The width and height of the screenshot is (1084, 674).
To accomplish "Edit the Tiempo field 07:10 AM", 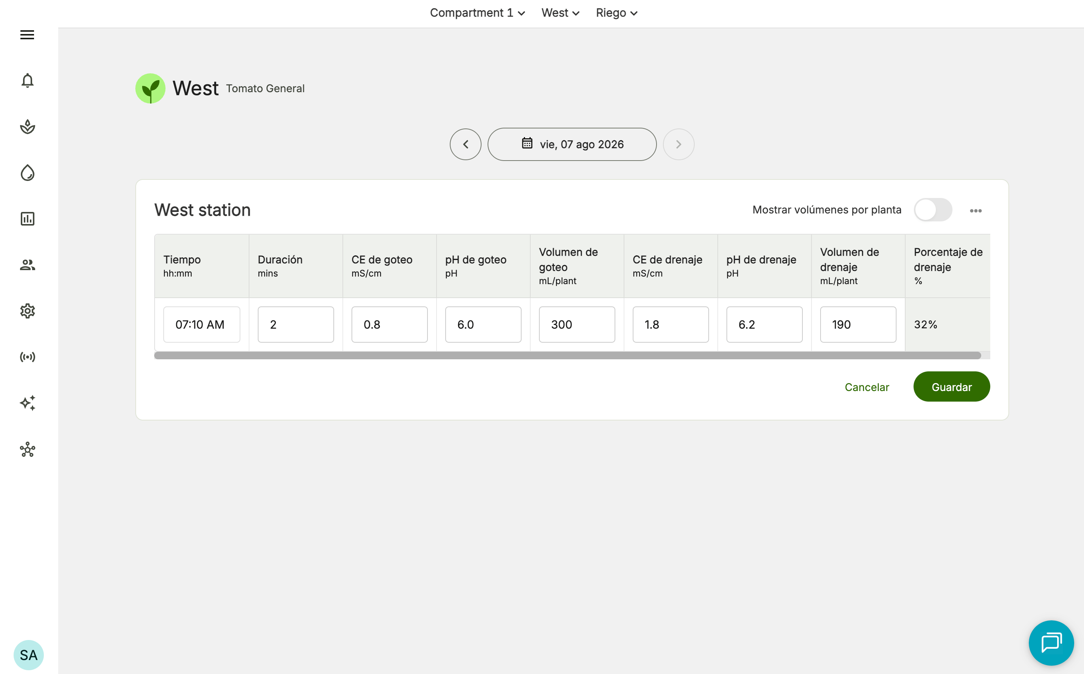I will [201, 325].
